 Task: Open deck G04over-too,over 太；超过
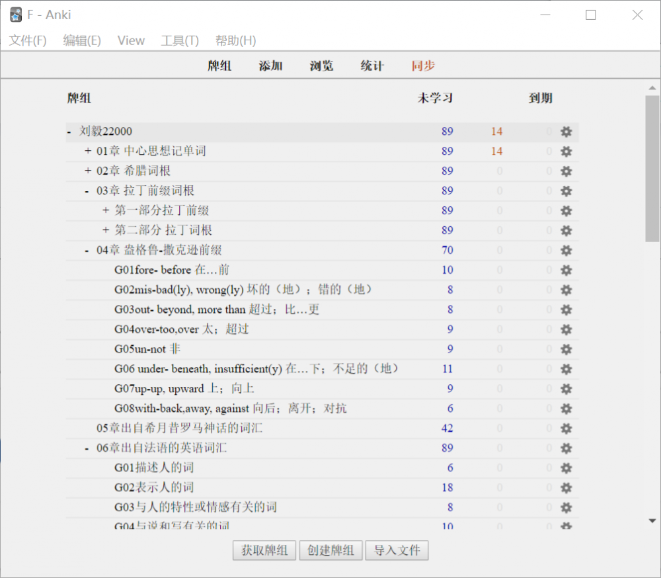[x=182, y=329]
